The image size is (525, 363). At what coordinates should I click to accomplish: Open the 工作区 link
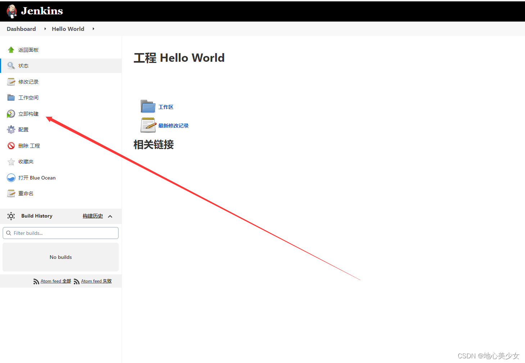tap(166, 107)
